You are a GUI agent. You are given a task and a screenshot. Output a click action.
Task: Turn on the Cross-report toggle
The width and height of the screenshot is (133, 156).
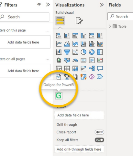[x=99, y=132]
